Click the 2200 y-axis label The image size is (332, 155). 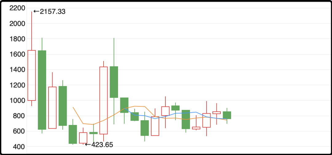click(x=17, y=8)
